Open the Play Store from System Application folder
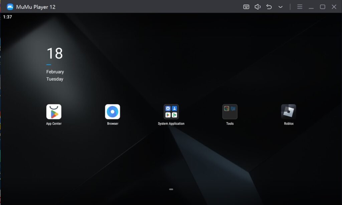The height and width of the screenshot is (205, 342). point(168,115)
